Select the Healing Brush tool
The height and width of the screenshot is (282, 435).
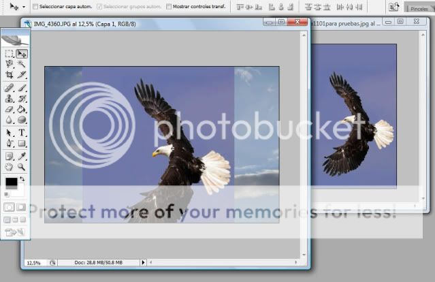9,88
